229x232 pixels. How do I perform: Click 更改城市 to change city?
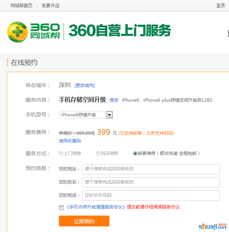pyautogui.click(x=85, y=86)
